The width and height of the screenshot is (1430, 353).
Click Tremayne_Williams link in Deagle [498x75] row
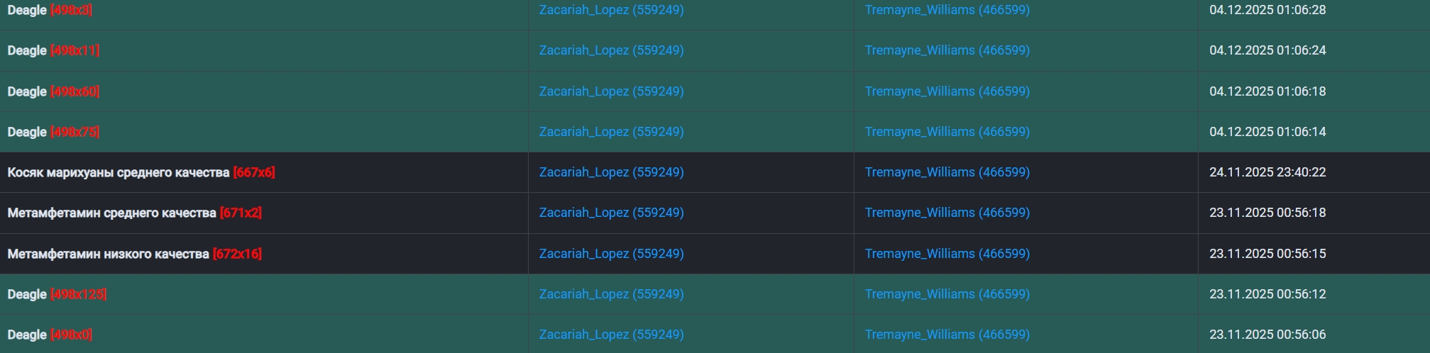click(x=947, y=132)
